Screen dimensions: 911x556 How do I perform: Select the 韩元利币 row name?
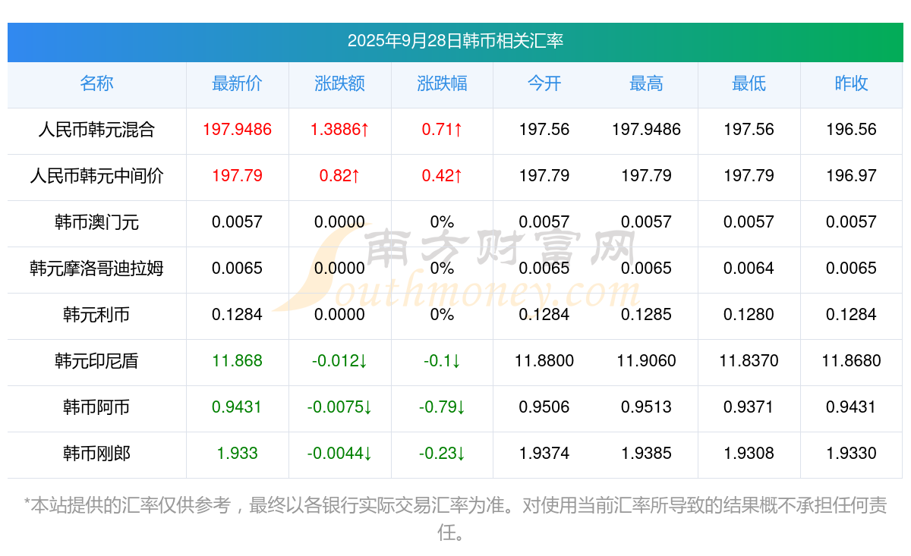pos(96,315)
